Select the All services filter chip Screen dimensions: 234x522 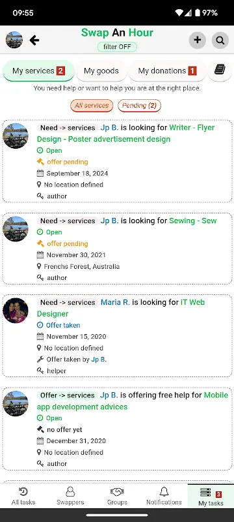pyautogui.click(x=92, y=106)
